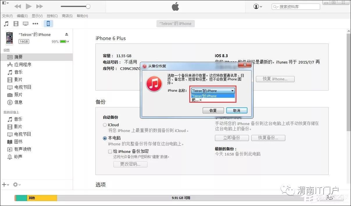
Task: Choose the 肥﹏メ backup from list
Action: pyautogui.click(x=213, y=100)
